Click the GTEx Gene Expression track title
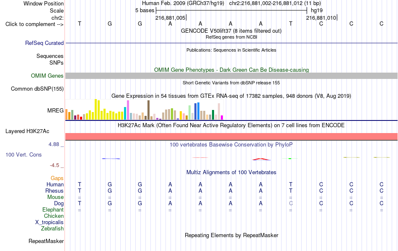Viewport: 398px width, 251px height. coord(231,96)
